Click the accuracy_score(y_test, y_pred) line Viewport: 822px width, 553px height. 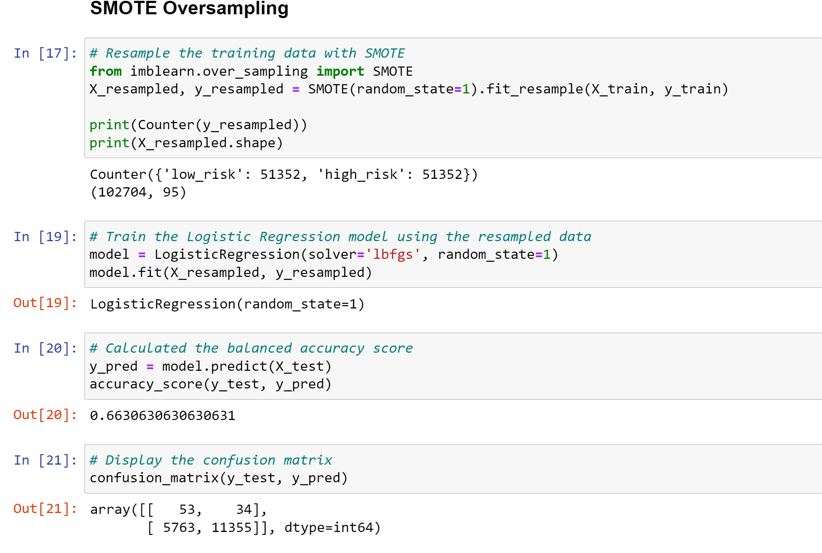pos(210,384)
